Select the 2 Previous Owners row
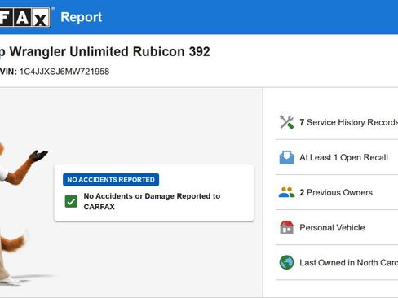The image size is (398, 298). pyautogui.click(x=337, y=192)
